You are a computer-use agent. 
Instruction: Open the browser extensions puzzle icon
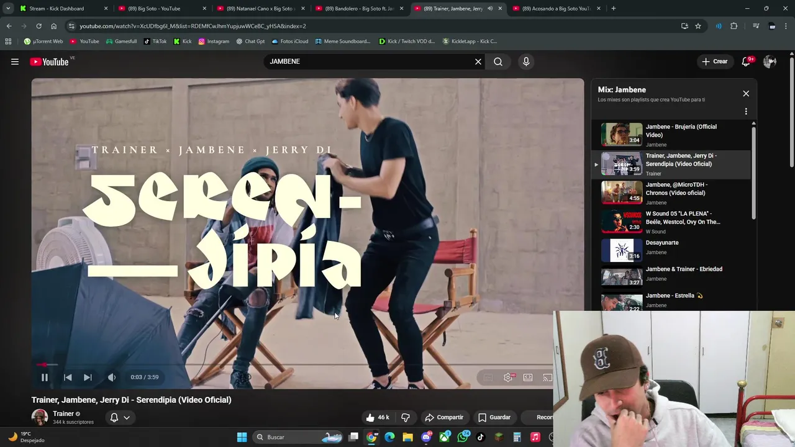click(734, 26)
